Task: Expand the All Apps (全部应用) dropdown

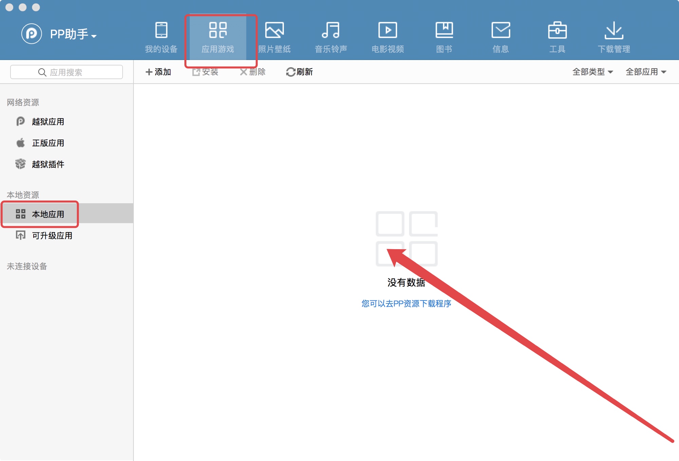Action: 646,72
